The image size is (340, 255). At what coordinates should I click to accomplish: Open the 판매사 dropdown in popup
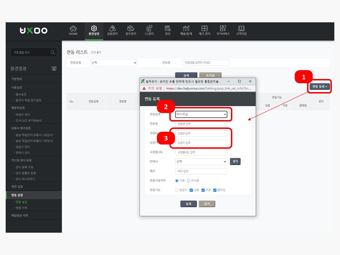point(201,161)
